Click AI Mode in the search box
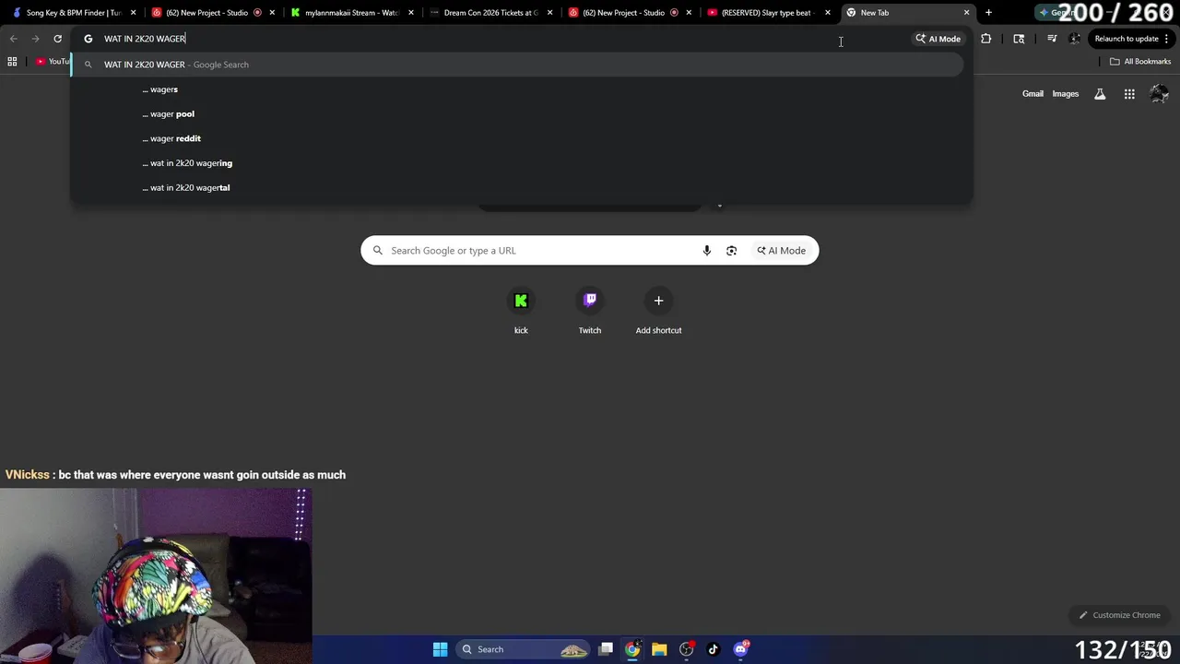The width and height of the screenshot is (1180, 664). 782,251
